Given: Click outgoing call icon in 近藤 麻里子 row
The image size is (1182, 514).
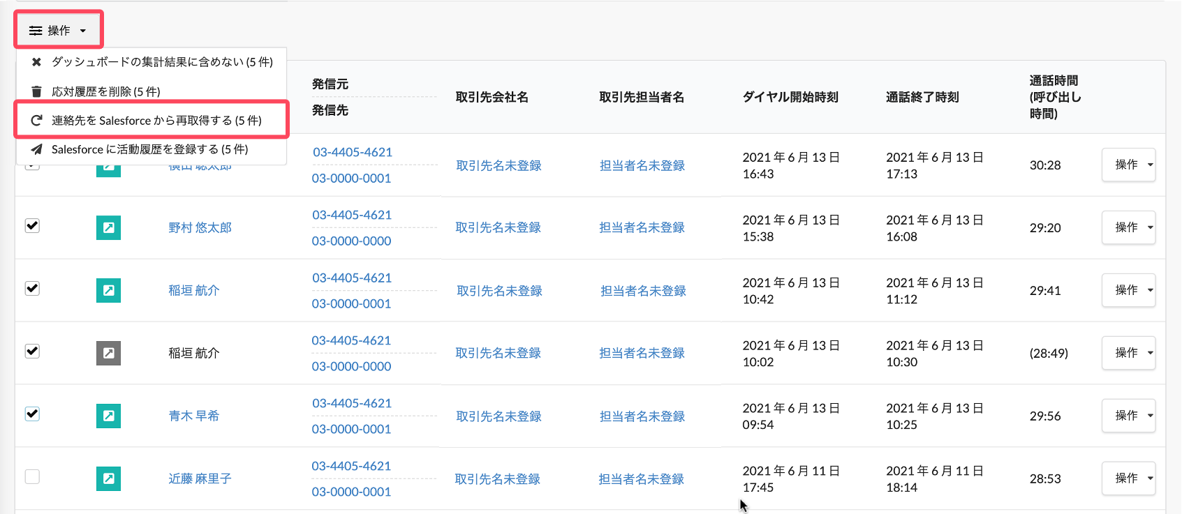Looking at the screenshot, I should point(108,478).
